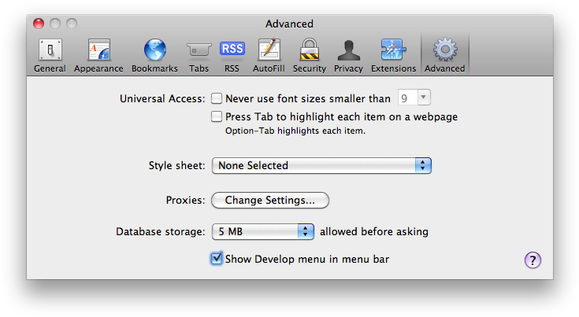Click the Change Settings proxies button
Screen dimensions: 579x317
tap(269, 200)
